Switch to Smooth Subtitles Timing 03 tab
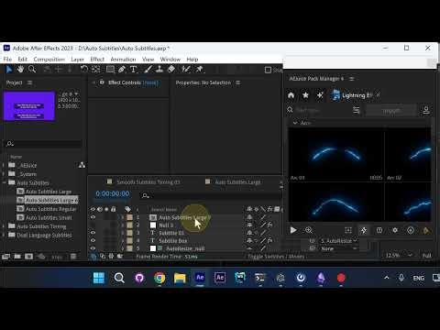Viewport: 440px width, 330px height. [148, 182]
